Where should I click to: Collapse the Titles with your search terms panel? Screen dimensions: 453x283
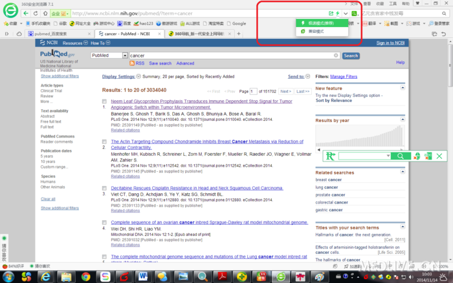click(x=403, y=227)
